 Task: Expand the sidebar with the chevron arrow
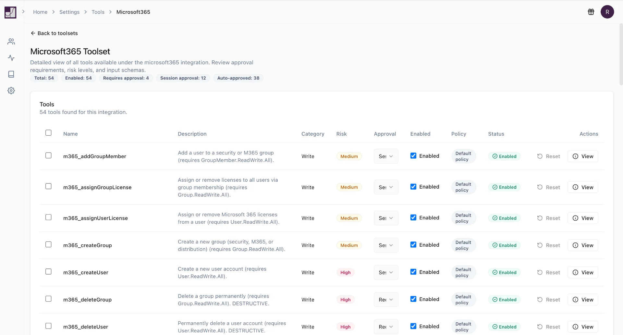pos(23,12)
